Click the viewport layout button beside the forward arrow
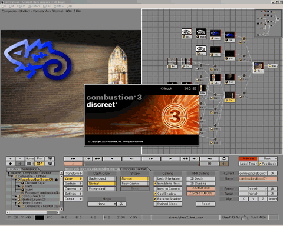This screenshot has width=283, height=226. pos(30,164)
